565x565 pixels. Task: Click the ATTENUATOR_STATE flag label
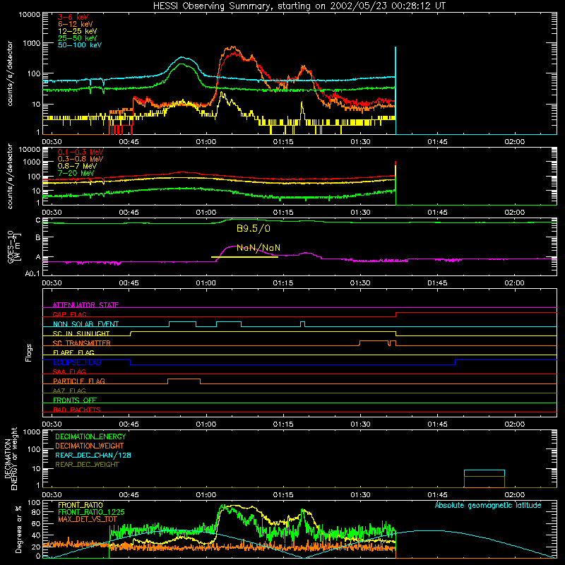tap(85, 305)
